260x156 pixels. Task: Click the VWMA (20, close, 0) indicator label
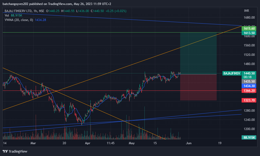[x=19, y=20]
